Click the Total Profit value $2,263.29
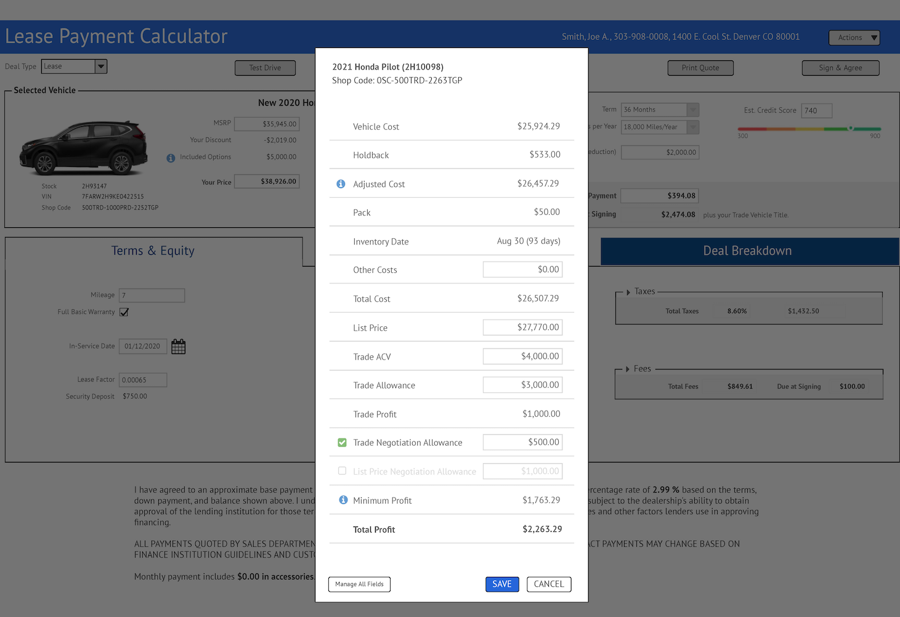Screen dimensions: 900x617 point(542,529)
